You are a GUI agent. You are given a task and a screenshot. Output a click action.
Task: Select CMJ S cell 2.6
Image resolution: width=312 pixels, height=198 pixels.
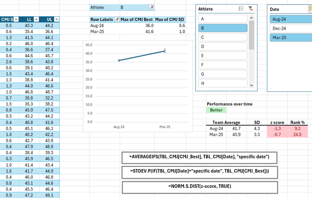tap(9, 62)
